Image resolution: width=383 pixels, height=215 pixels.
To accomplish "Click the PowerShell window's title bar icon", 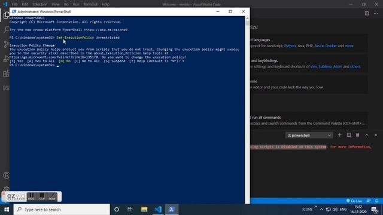I will [14, 11].
